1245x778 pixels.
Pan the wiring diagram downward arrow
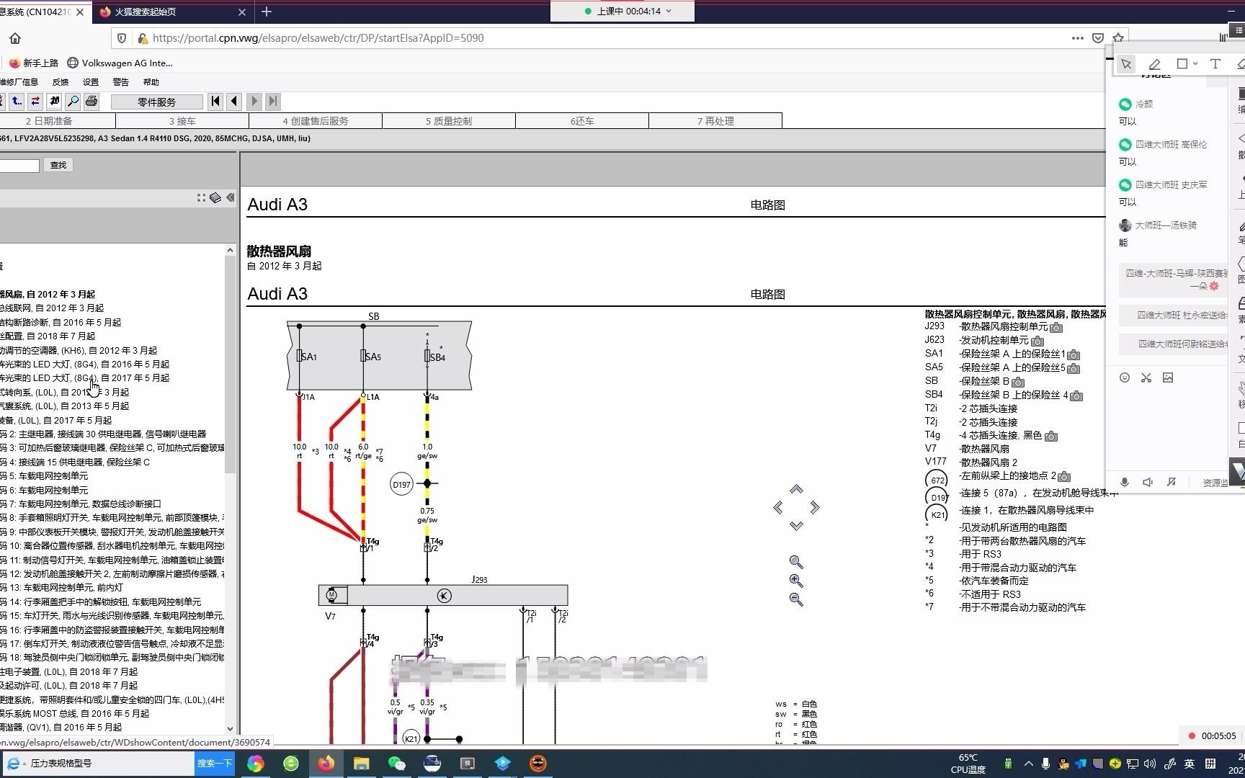tap(796, 526)
